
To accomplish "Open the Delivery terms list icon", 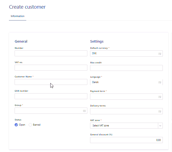I will [x=160, y=111].
